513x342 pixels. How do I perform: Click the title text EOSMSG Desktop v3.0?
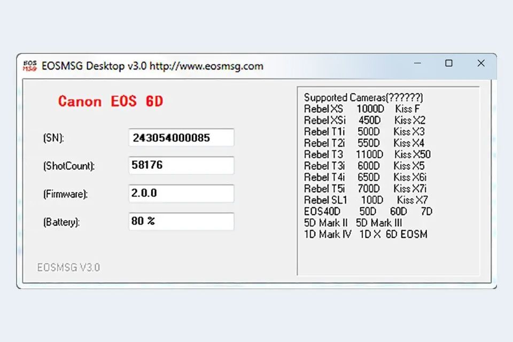click(94, 66)
